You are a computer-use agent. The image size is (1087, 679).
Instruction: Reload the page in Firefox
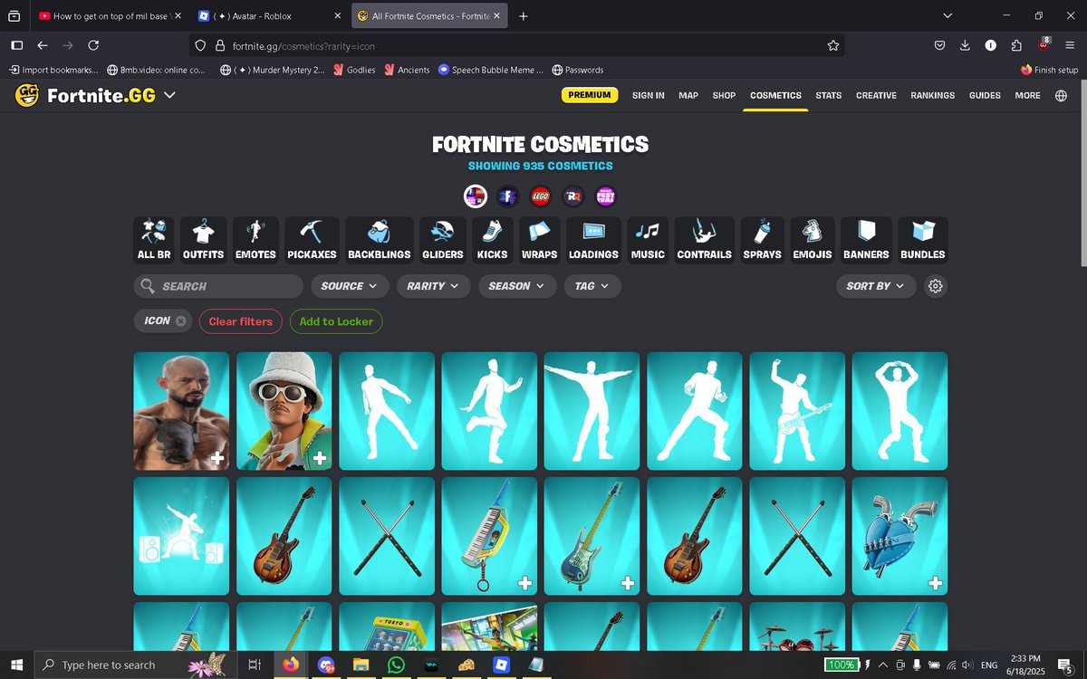pyautogui.click(x=93, y=45)
